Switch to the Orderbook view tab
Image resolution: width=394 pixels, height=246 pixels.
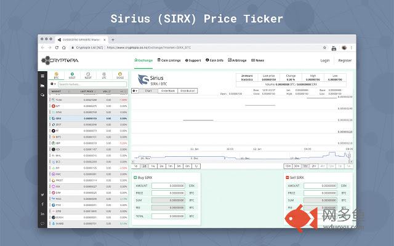(x=167, y=90)
